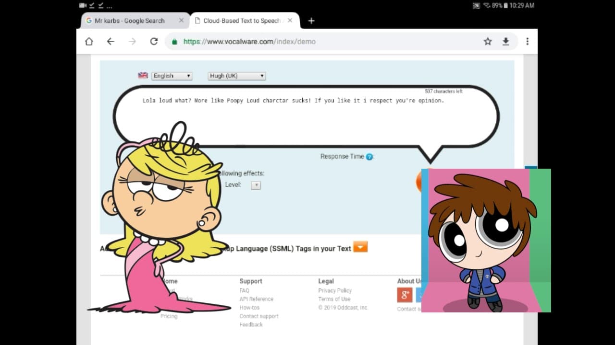Screen dimensions: 615x345
Task: Open the Pricing footer link
Action: [169, 316]
